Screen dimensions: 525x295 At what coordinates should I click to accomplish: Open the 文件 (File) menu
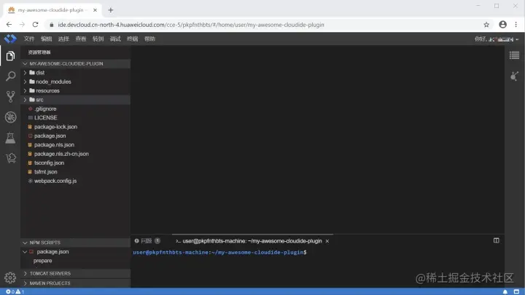[x=29, y=39]
